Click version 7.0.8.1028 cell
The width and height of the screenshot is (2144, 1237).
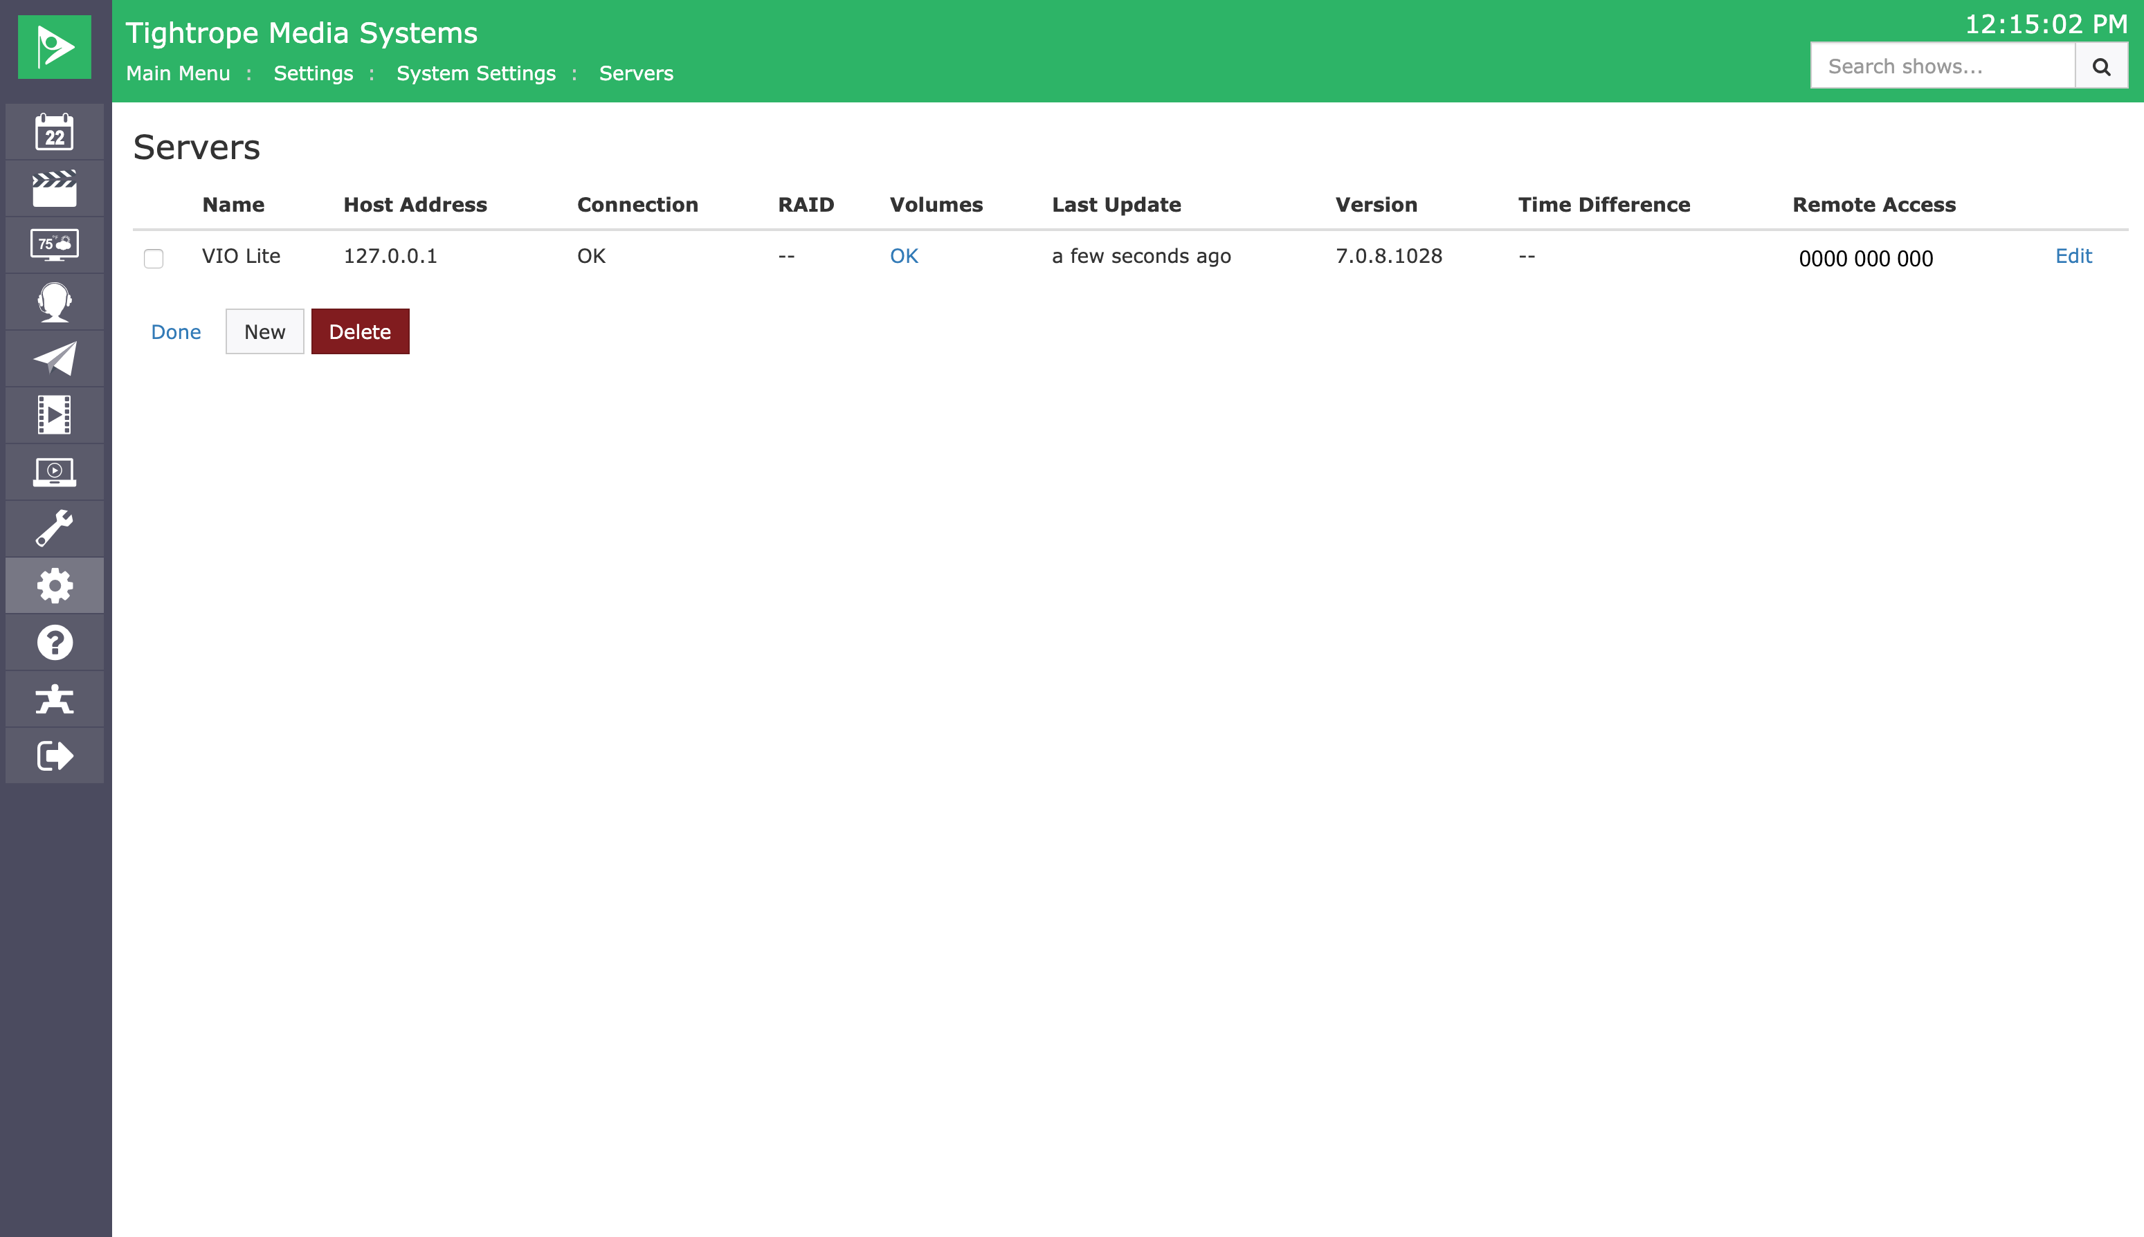[1388, 256]
